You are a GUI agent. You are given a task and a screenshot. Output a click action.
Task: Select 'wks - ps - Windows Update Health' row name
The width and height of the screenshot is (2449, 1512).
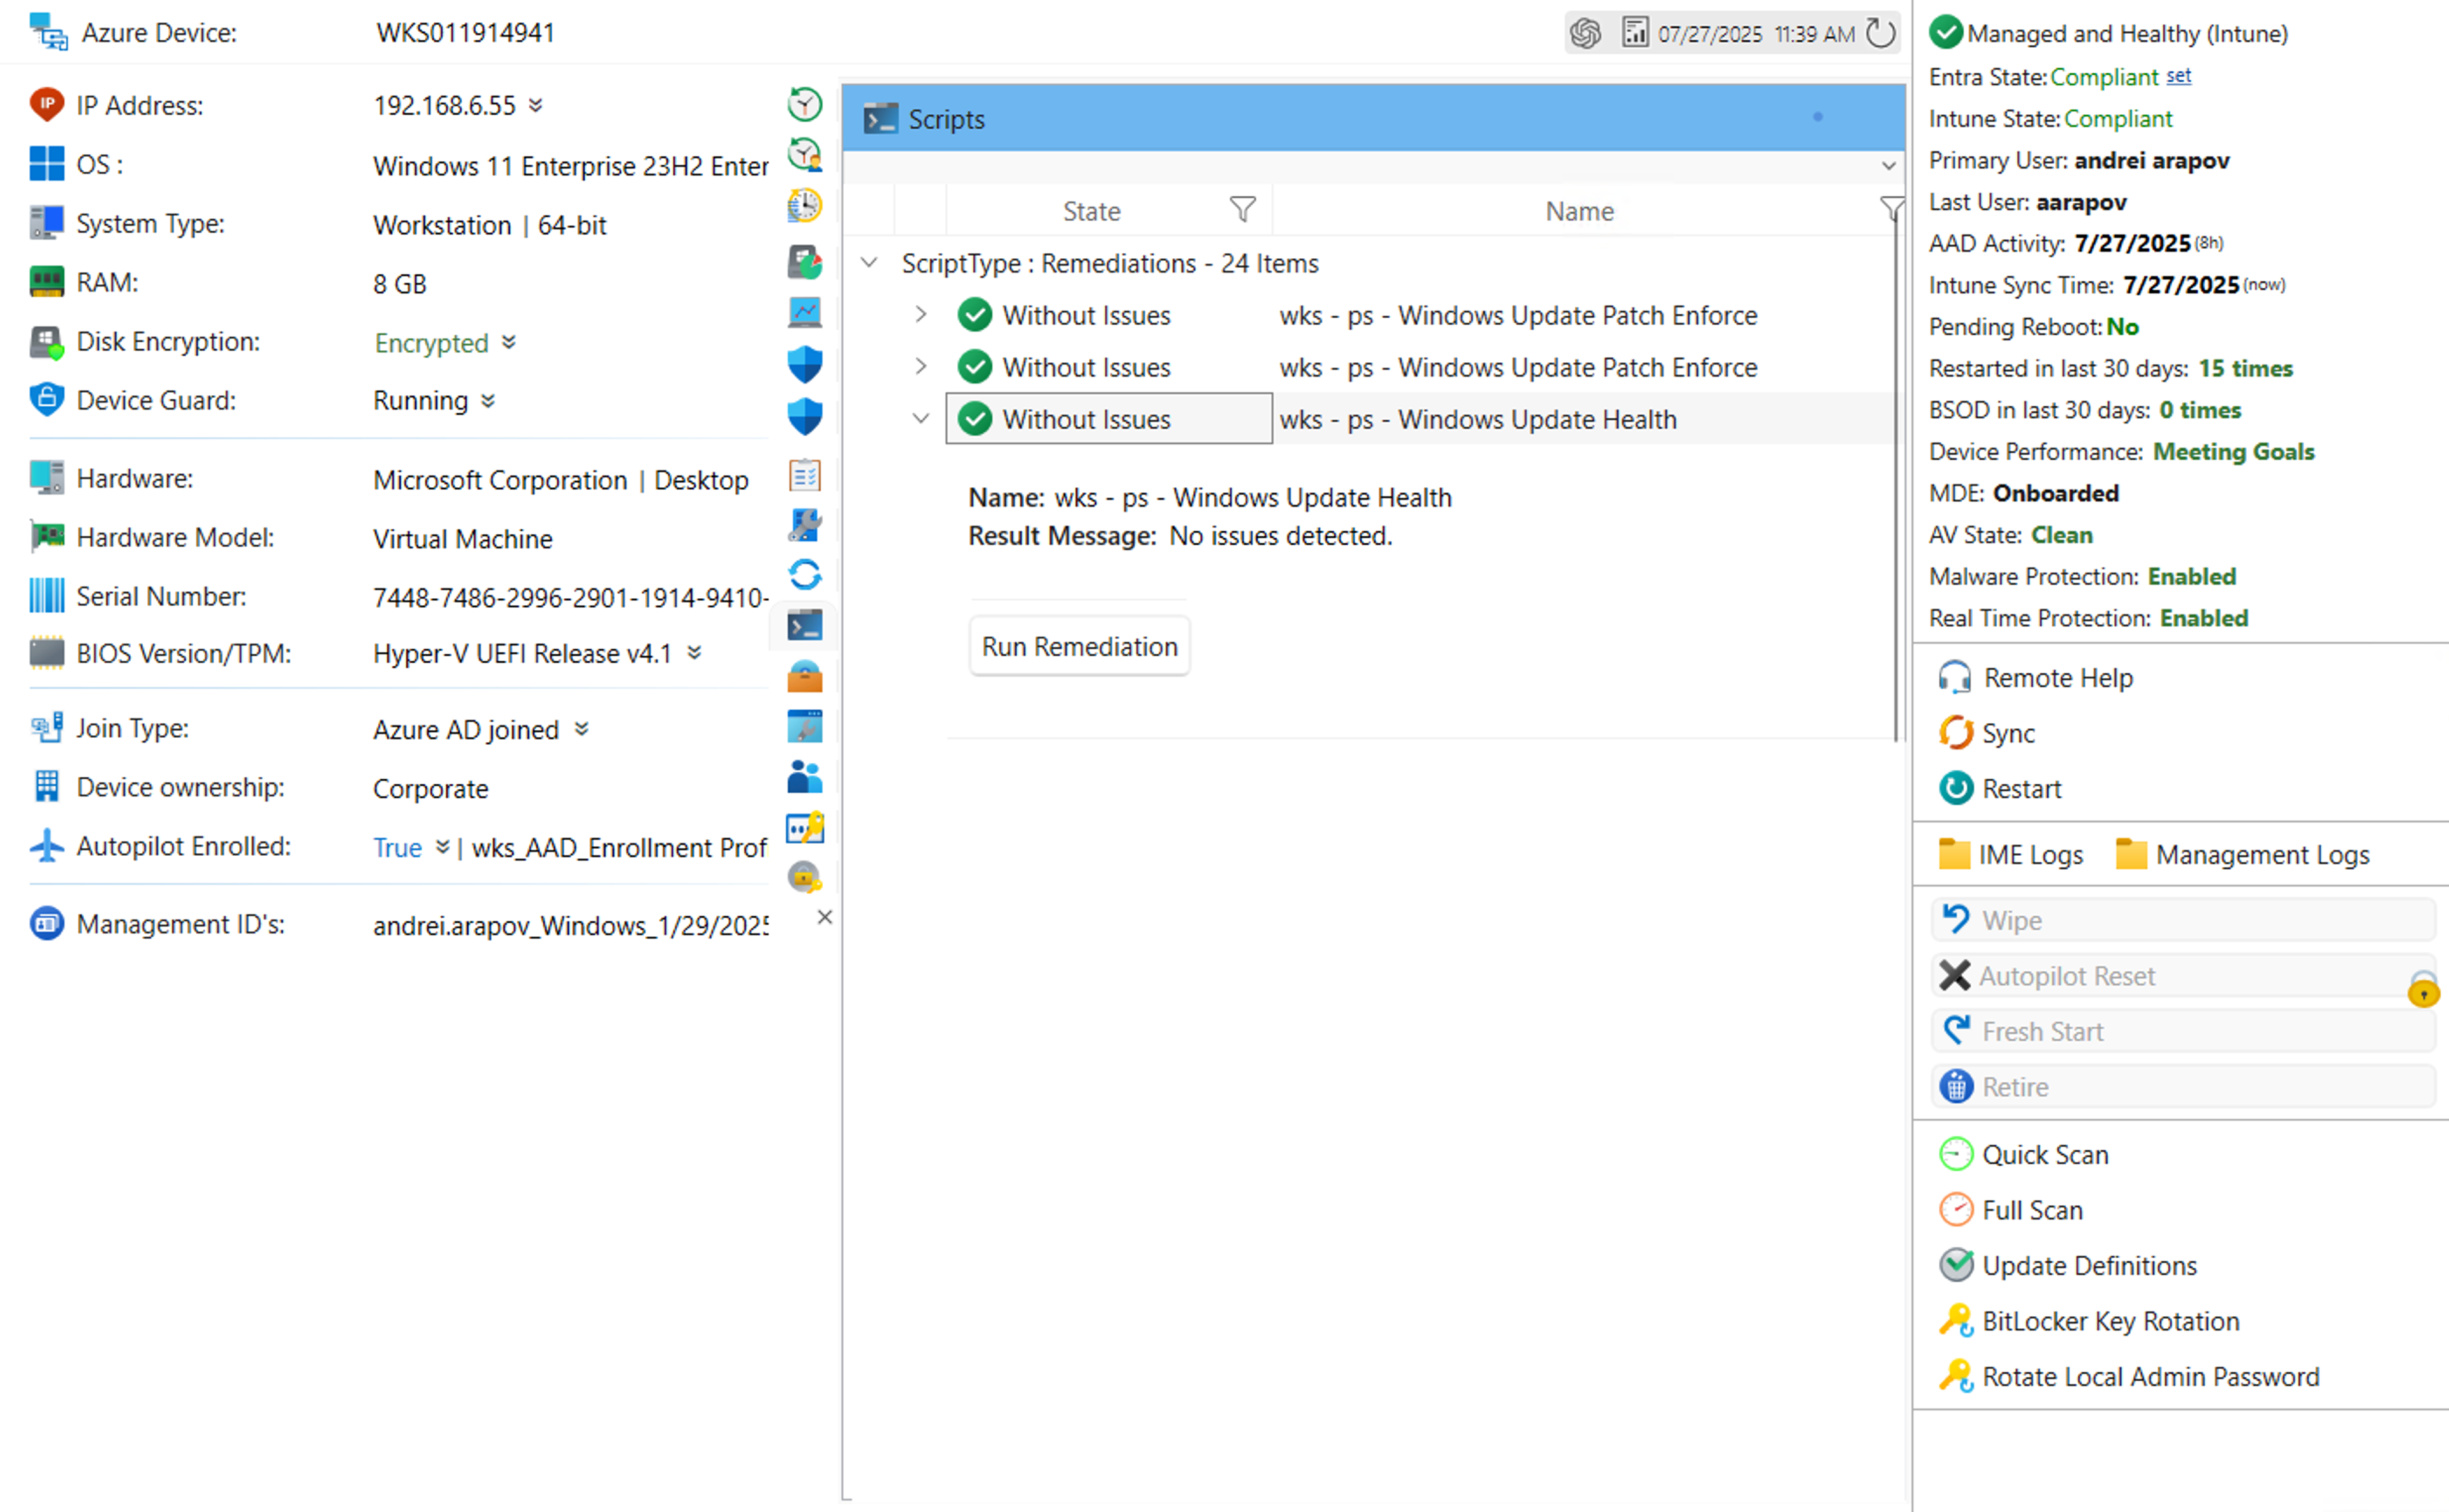tap(1477, 419)
